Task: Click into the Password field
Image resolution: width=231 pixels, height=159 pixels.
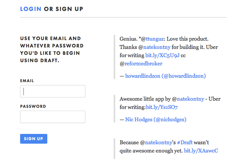Action: click(52, 117)
